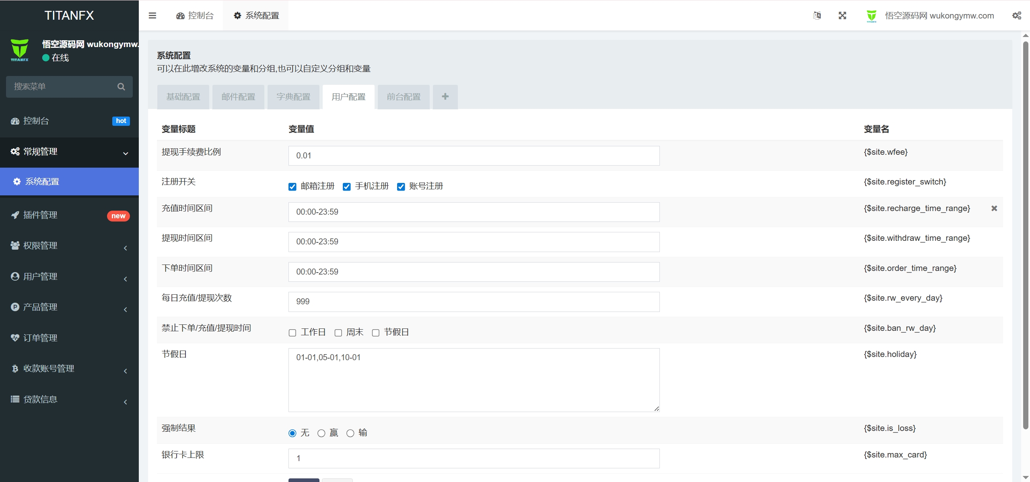Click the 提现手续费比例 input field

point(474,156)
